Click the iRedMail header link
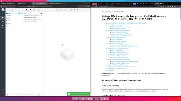The image size is (181, 101). (108, 12)
